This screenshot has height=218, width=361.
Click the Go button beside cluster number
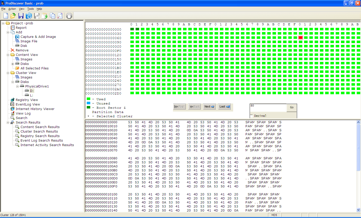(x=292, y=107)
